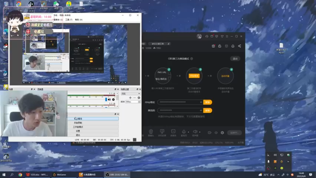Open the gift box icon with red dot

click(213, 46)
